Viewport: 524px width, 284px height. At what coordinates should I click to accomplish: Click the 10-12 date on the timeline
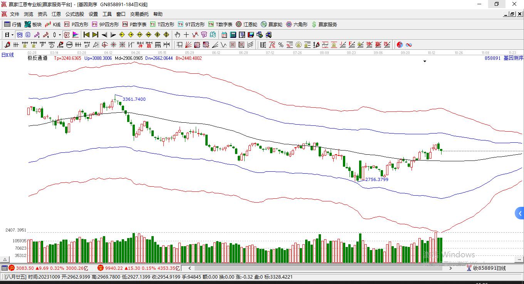432,52
